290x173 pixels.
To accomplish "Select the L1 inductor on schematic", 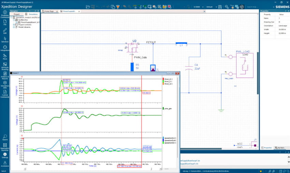I will pos(181,43).
